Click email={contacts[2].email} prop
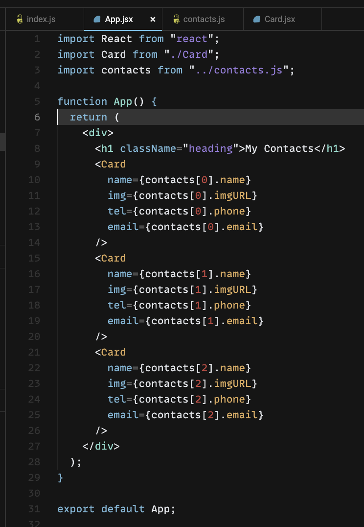364x527 pixels. [185, 415]
